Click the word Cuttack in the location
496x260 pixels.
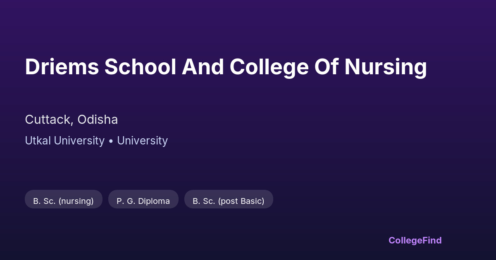[x=48, y=120]
